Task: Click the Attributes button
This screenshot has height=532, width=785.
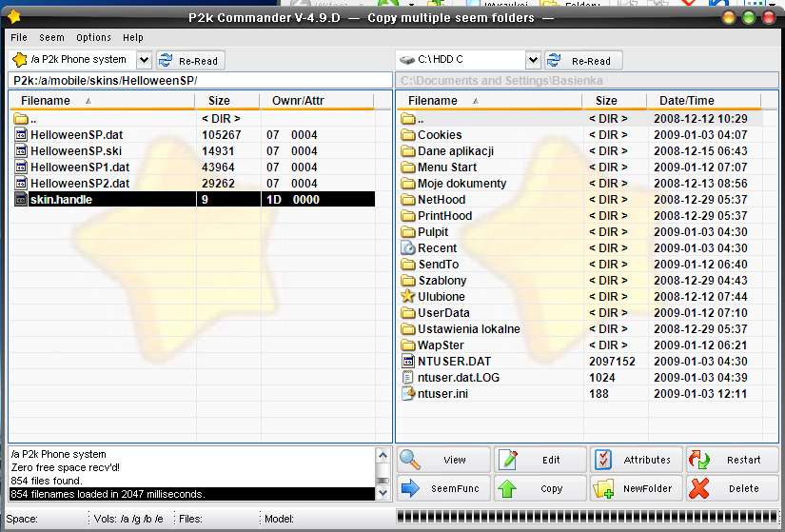Action: pos(637,460)
